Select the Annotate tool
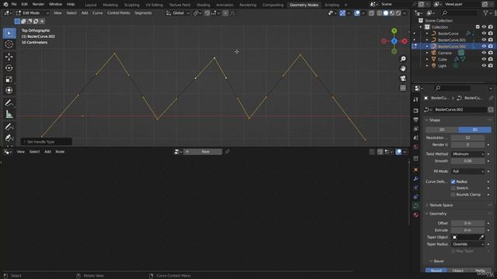The image size is (497, 279). 9,103
